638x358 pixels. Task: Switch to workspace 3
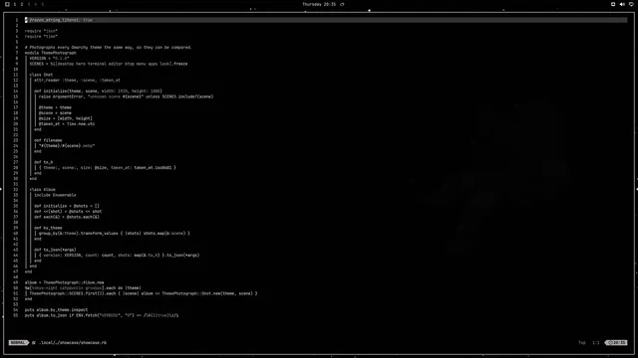29,4
